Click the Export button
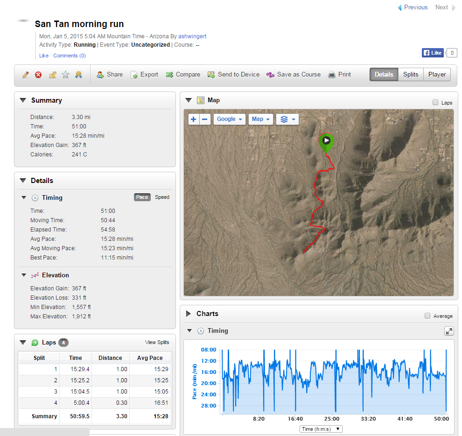The image size is (462, 436). (x=144, y=75)
